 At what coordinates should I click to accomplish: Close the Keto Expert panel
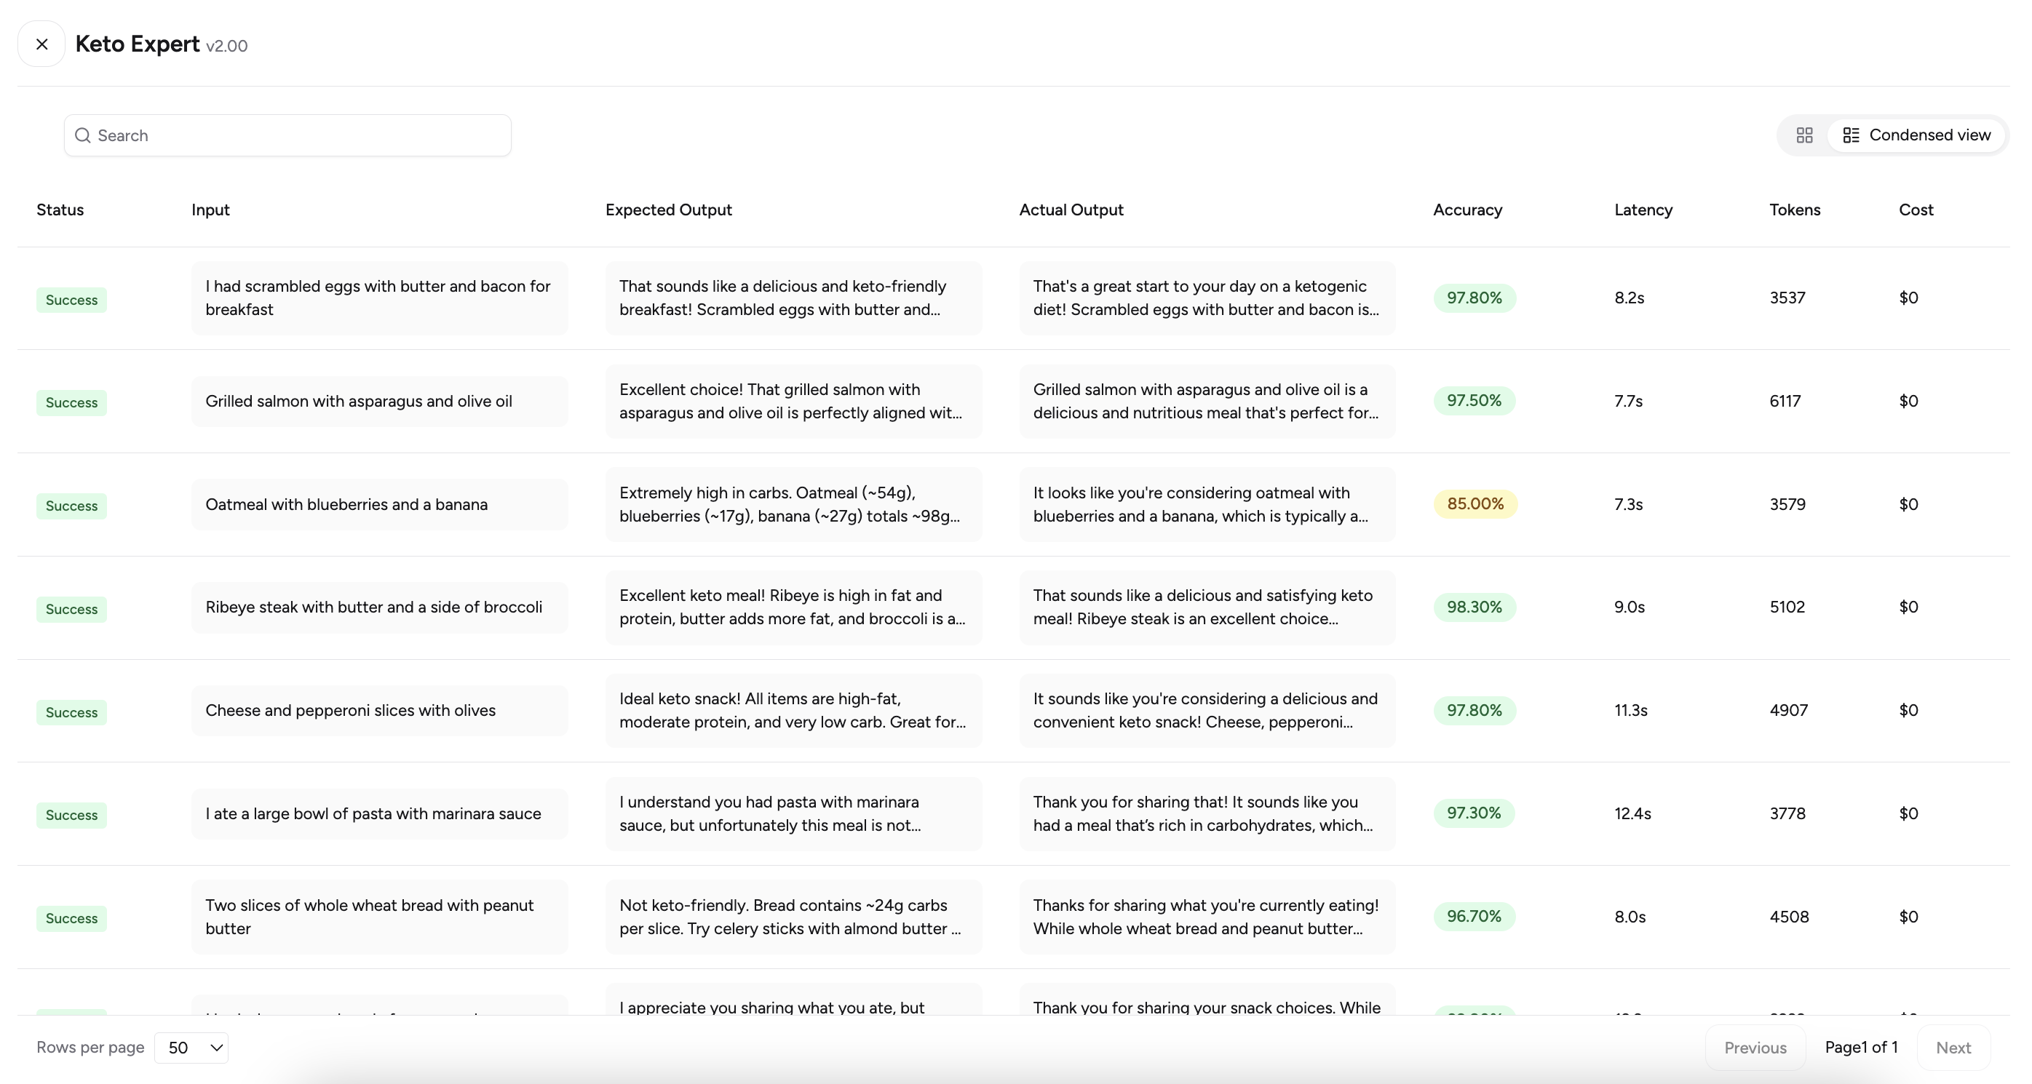[x=41, y=44]
